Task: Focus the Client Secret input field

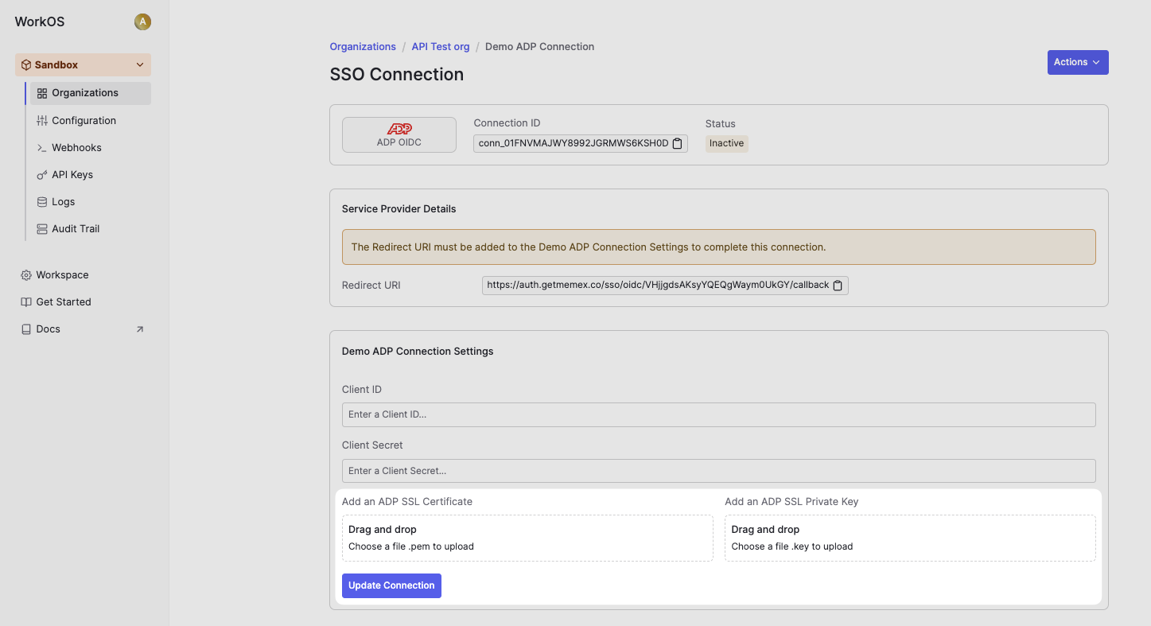Action: click(718, 471)
